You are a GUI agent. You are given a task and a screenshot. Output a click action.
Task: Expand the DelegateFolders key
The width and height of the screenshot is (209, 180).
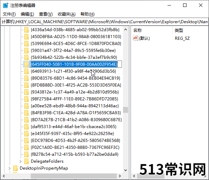coord(20,161)
